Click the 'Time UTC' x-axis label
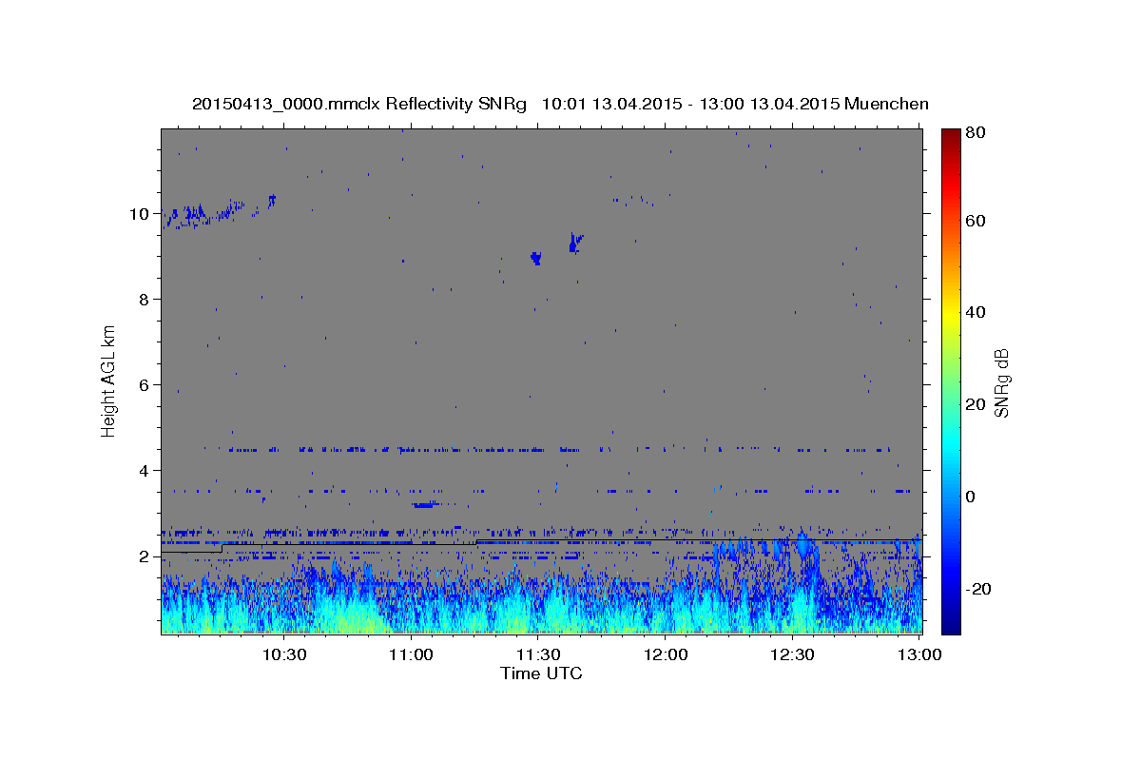 (x=541, y=673)
